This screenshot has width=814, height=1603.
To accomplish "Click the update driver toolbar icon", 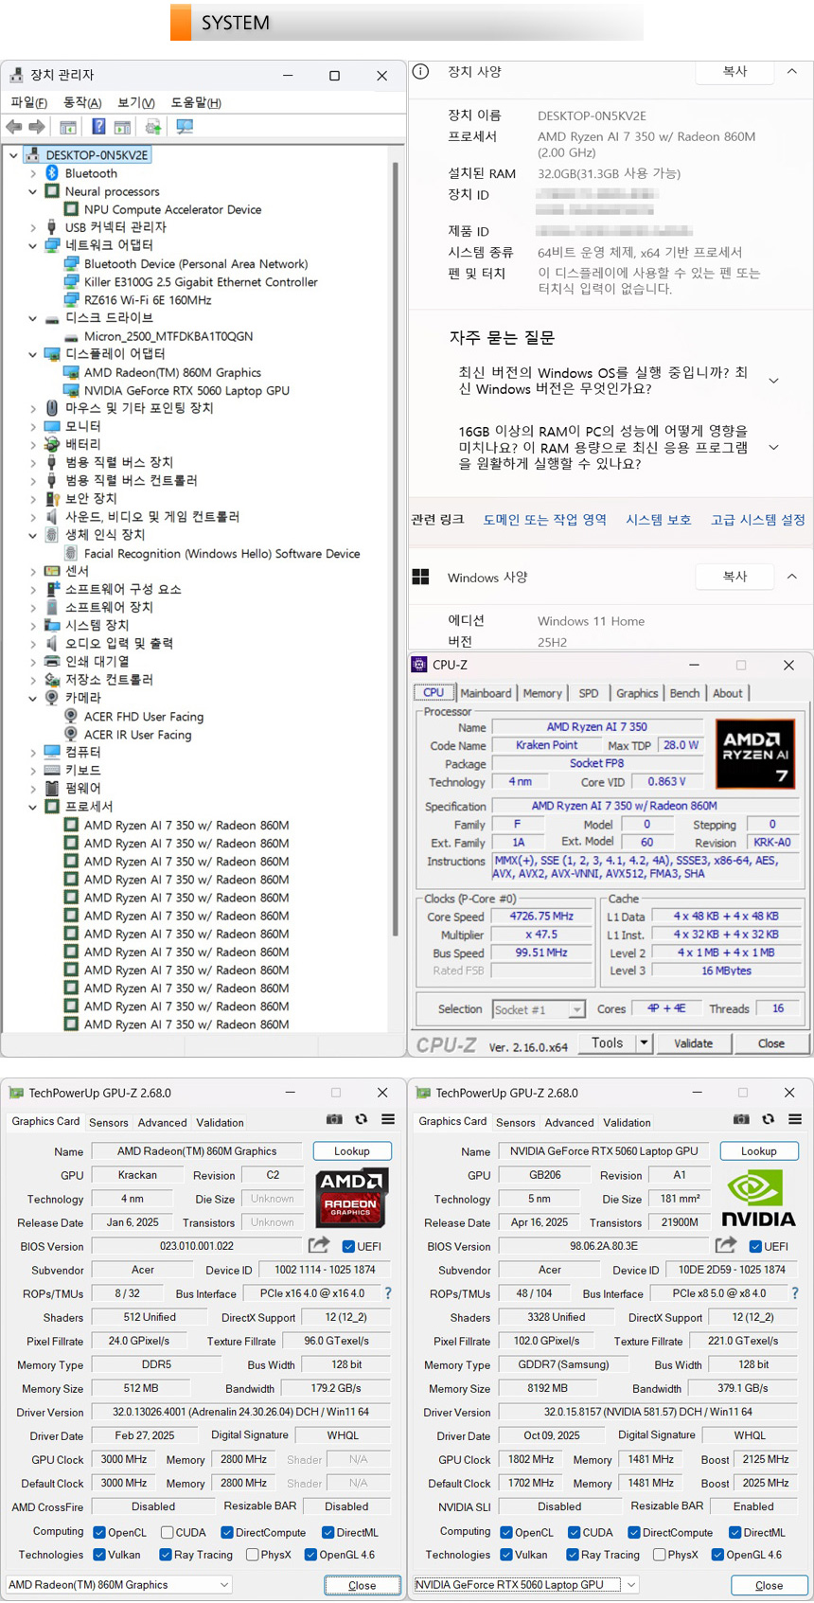I will click(x=152, y=127).
